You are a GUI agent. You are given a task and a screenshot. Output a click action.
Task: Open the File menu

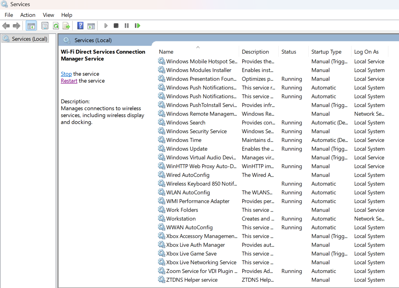point(9,15)
